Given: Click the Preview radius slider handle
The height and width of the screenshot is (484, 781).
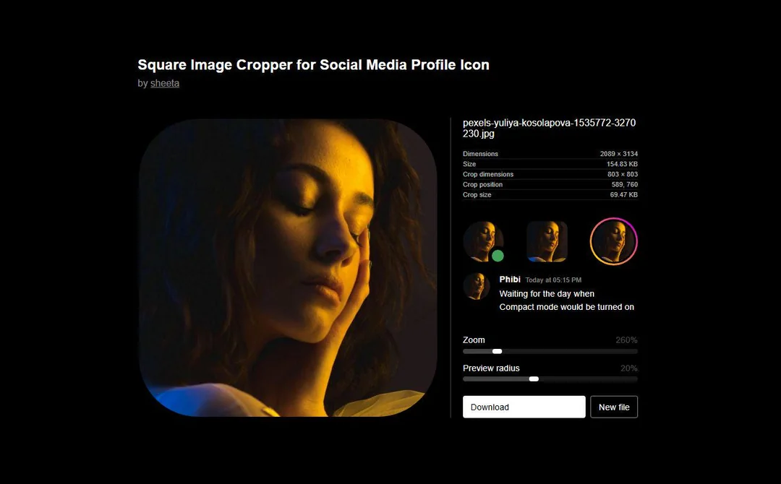Looking at the screenshot, I should point(534,379).
